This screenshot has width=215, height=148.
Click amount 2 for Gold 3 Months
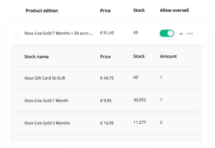click(x=161, y=122)
